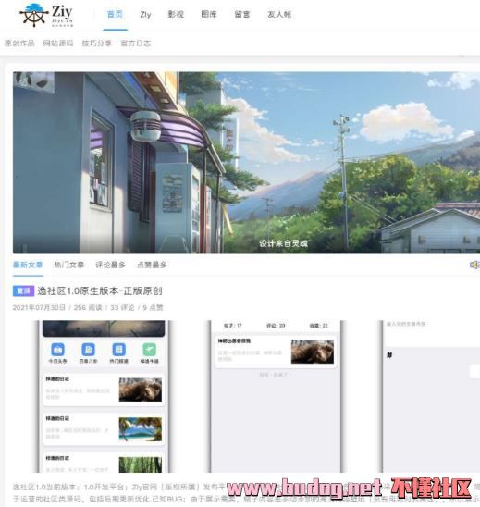Open the 技巧分享 category link
Viewport: 480px width, 507px height.
pos(96,43)
